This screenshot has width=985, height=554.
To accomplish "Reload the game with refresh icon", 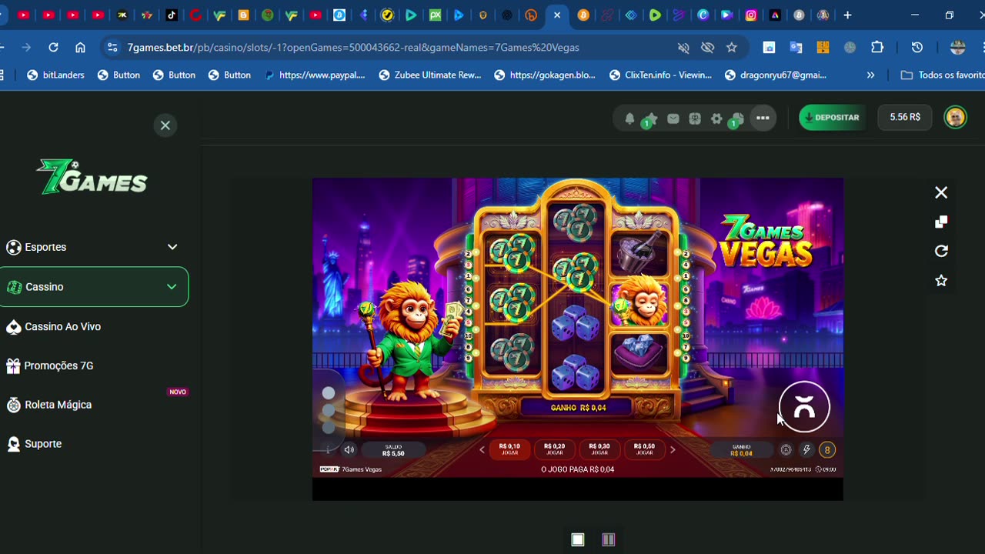I will pyautogui.click(x=941, y=252).
